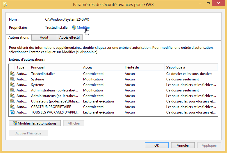Select Système entry with Modification access

pyautogui.click(x=113, y=79)
